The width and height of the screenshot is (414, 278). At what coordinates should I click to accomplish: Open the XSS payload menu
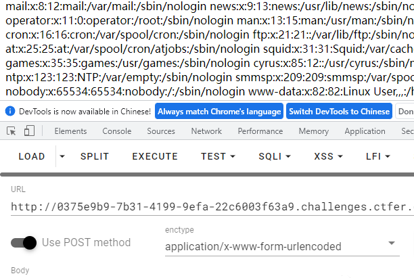point(329,156)
